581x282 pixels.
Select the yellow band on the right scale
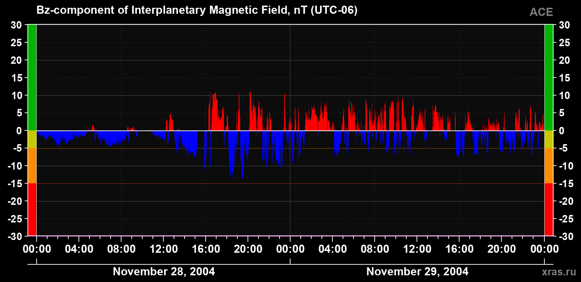[x=549, y=139]
